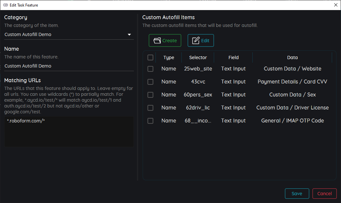Screen dimensions: 341x203
Task: Check the 68__inco row checkbox
Action: 150,121
